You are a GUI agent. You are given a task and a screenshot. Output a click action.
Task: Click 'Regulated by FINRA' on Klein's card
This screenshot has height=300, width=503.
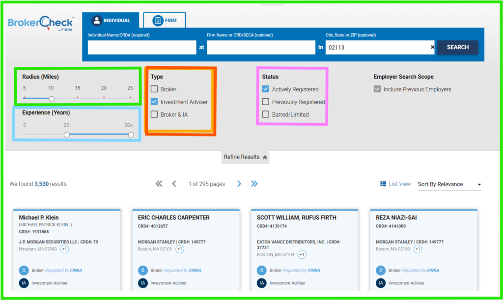[x=63, y=271]
